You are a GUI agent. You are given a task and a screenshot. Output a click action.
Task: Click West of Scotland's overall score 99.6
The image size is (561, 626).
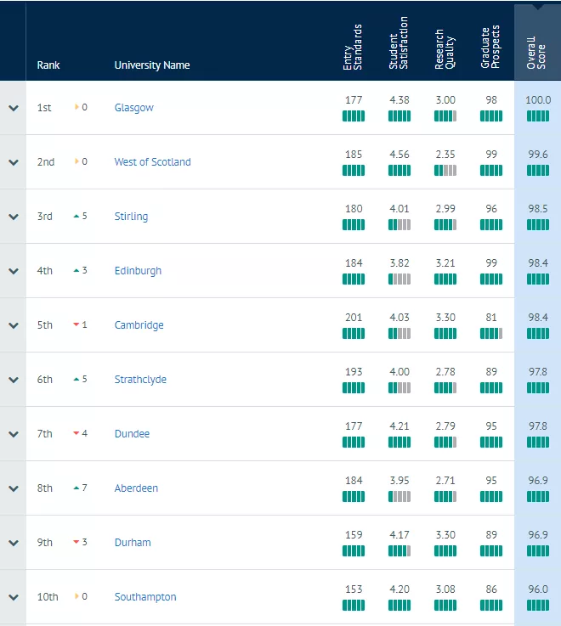[538, 154]
